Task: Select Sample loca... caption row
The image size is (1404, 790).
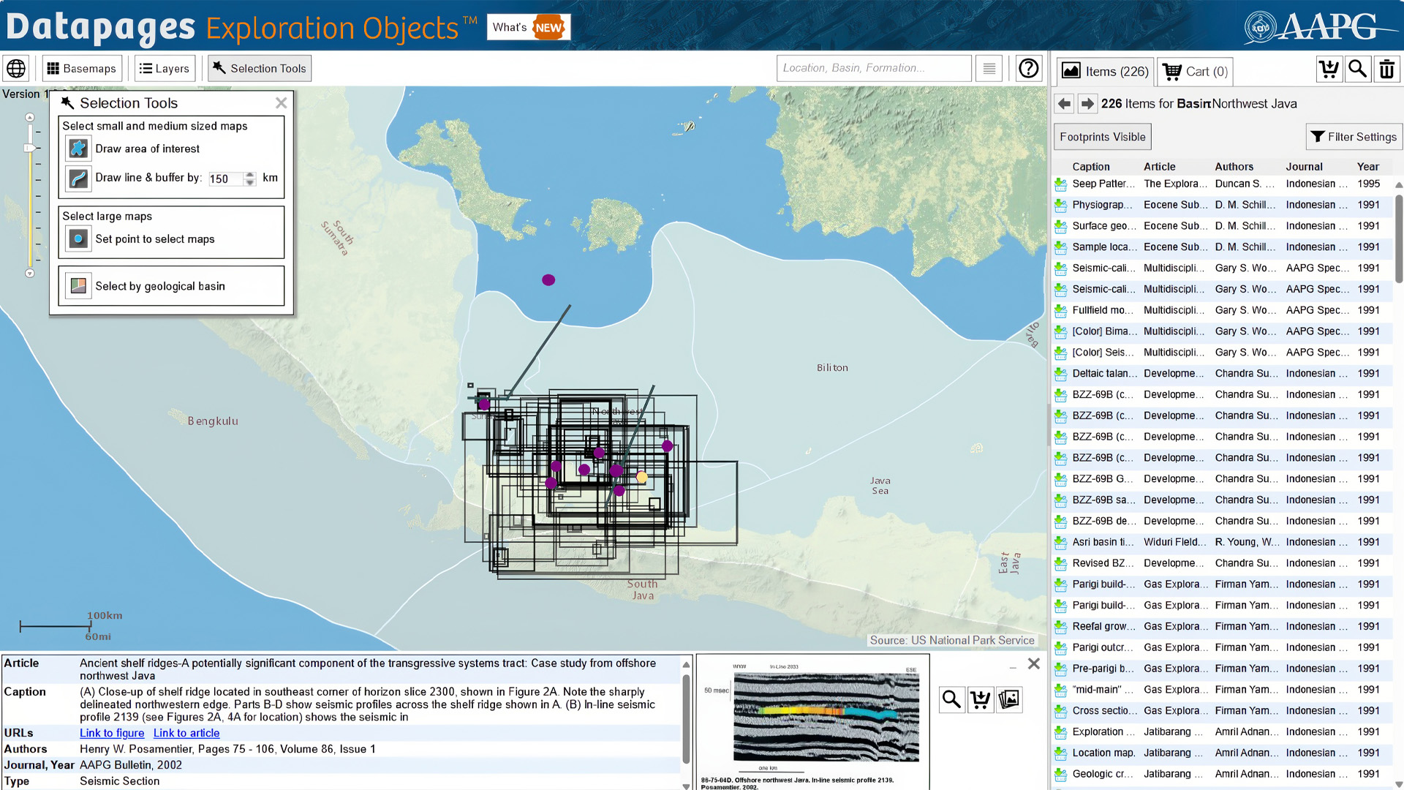Action: tap(1104, 247)
